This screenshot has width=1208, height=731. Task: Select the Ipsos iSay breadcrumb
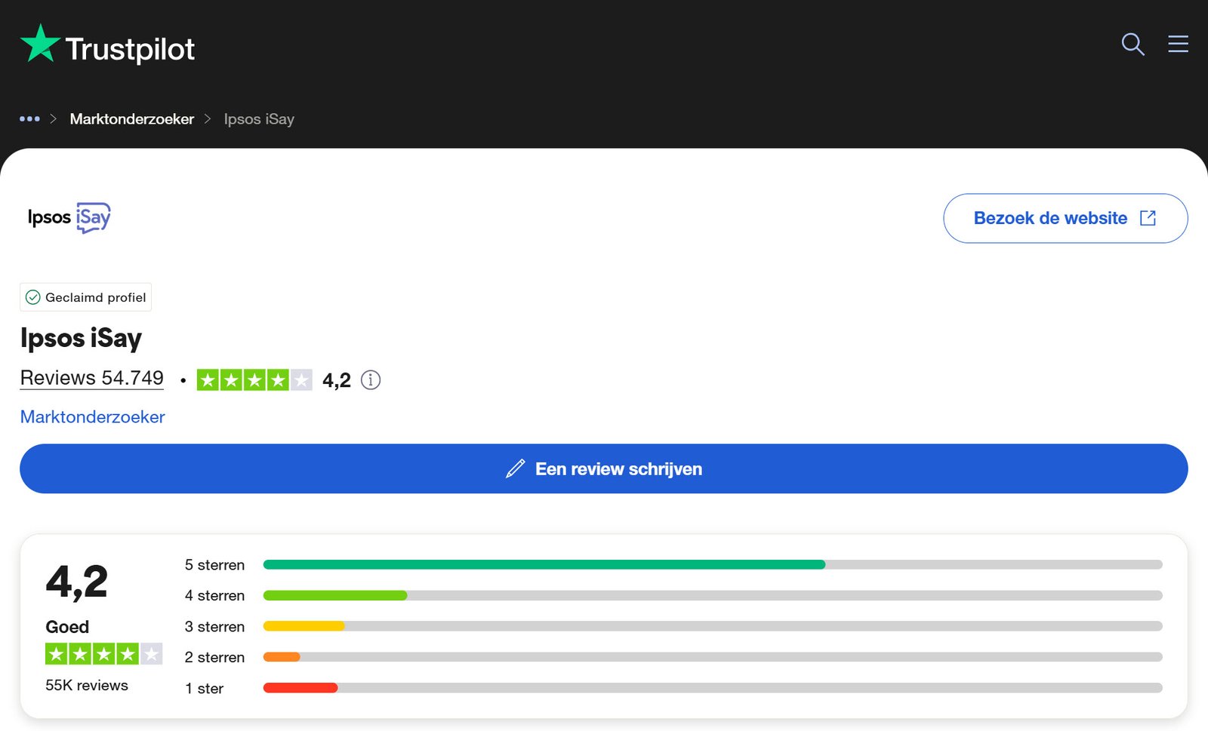(x=259, y=119)
